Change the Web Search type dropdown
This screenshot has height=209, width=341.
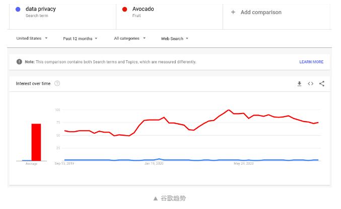pos(174,39)
